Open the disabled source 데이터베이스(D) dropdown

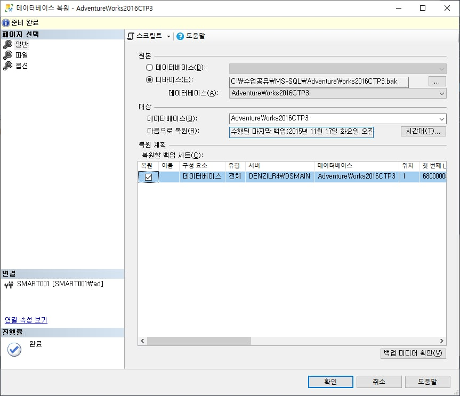tap(337, 69)
